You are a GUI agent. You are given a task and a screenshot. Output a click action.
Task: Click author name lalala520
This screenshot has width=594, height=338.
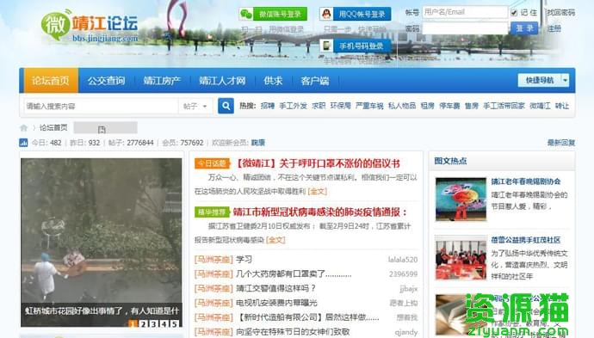tap(403, 260)
